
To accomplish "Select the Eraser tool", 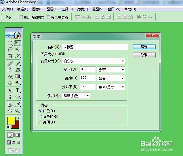I will [10, 76].
